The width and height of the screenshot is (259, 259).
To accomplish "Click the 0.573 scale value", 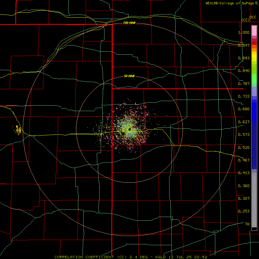I will click(x=244, y=135).
